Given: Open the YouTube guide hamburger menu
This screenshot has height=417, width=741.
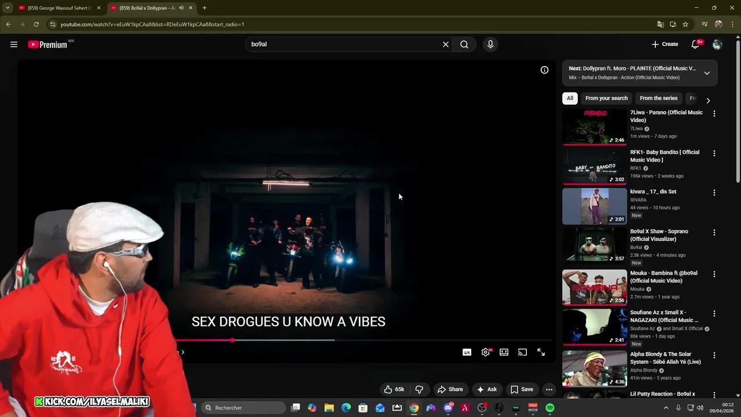Looking at the screenshot, I should [x=14, y=44].
